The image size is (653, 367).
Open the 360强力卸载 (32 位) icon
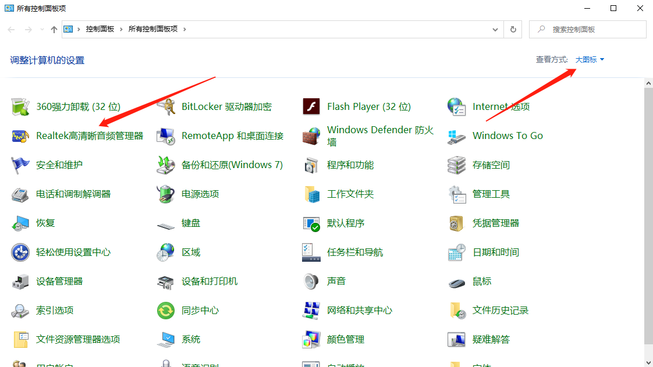tap(20, 107)
